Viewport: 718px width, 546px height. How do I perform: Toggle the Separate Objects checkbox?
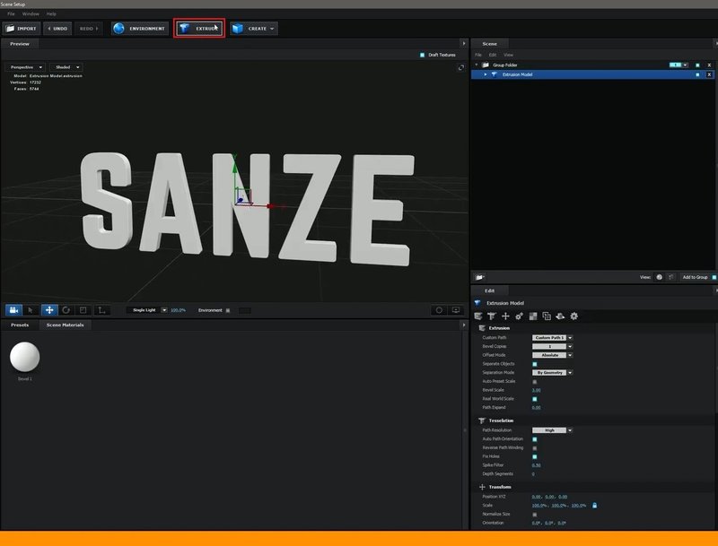(534, 364)
